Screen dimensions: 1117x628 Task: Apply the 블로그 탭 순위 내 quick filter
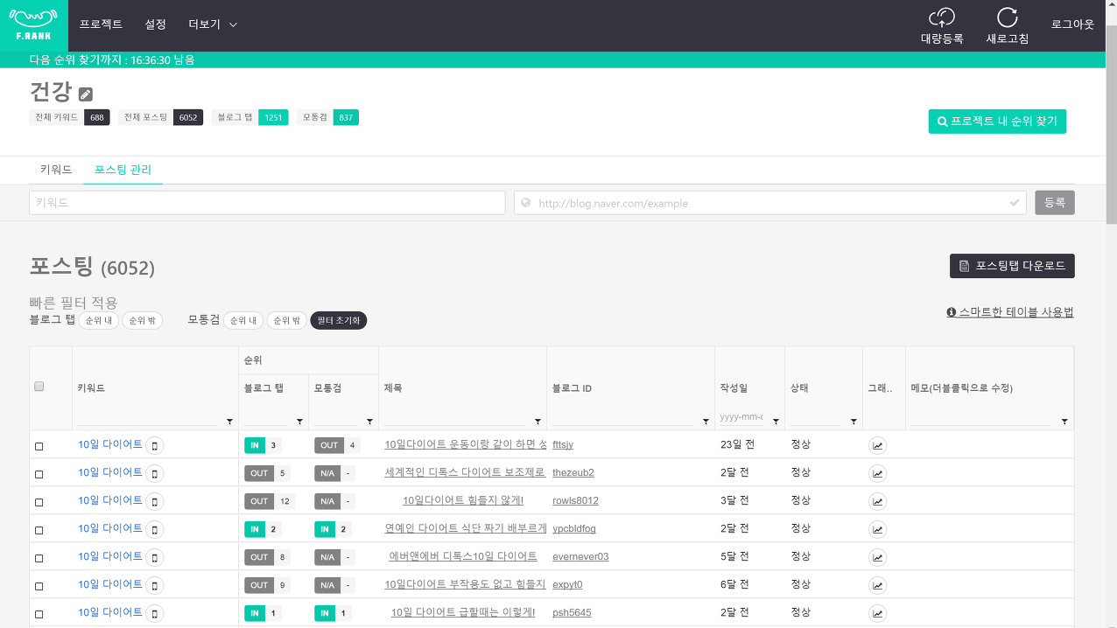coord(99,321)
